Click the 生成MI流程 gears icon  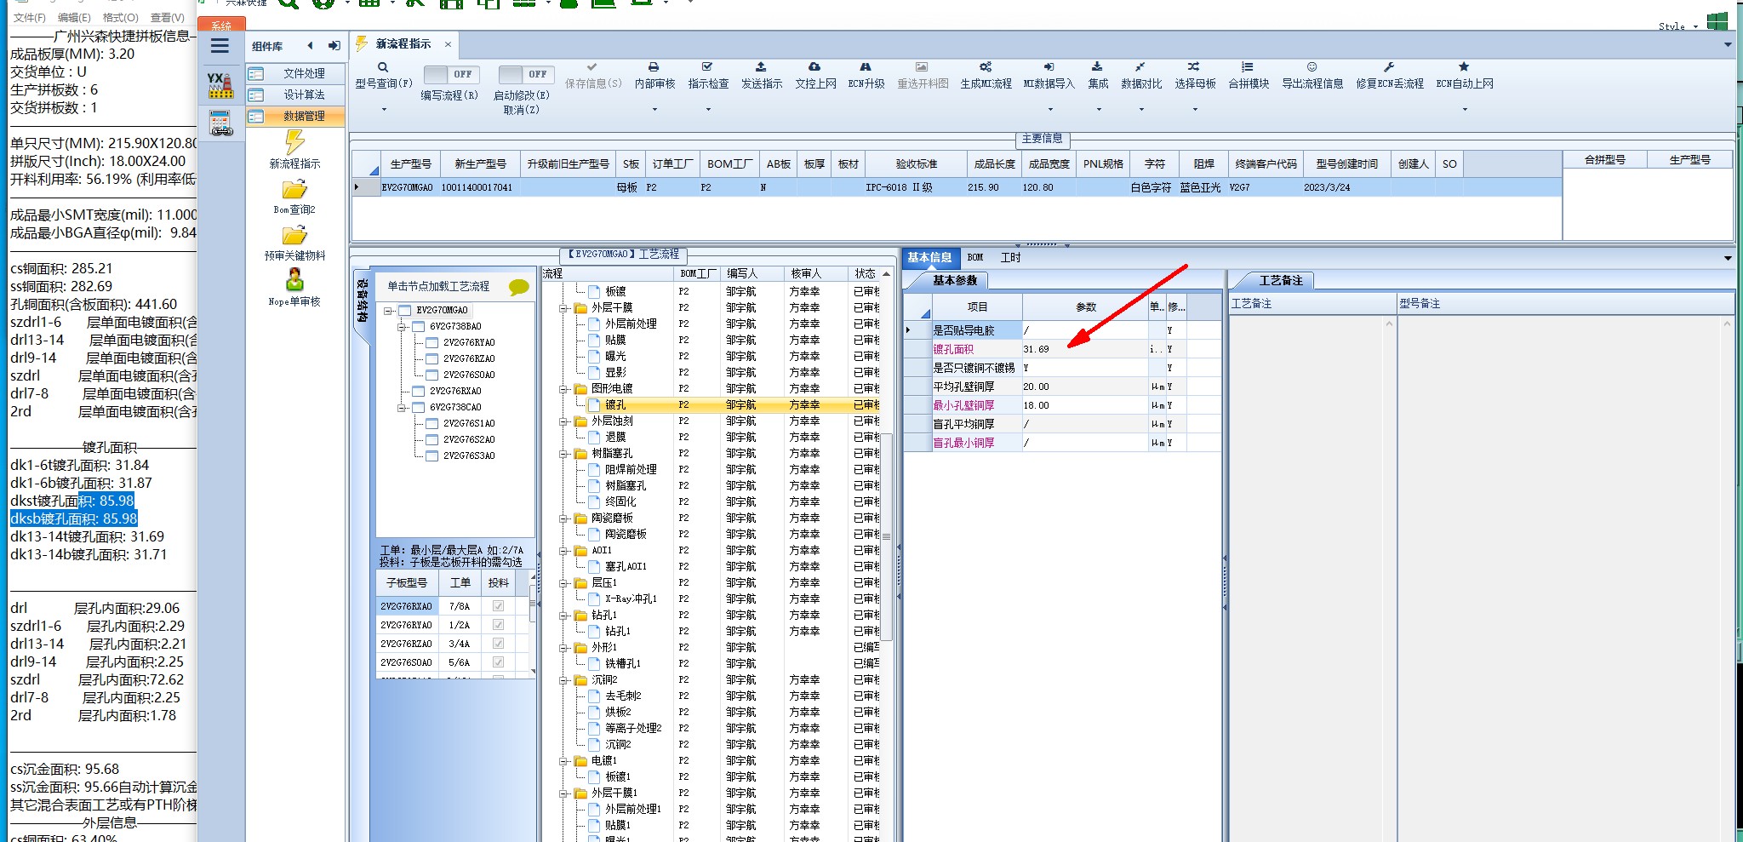pyautogui.click(x=986, y=66)
